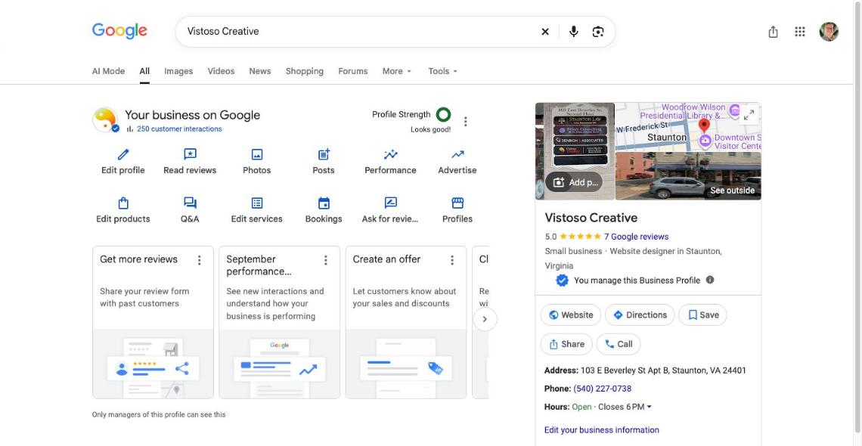Click the share icon in the top bar
Viewport: 862px width, 446px height.
click(773, 32)
